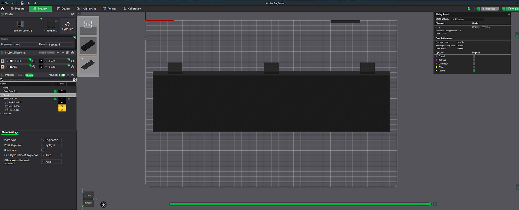The width and height of the screenshot is (519, 210).
Task: Open the Bambu Lab H2S printer dropdown
Action: [x=21, y=26]
